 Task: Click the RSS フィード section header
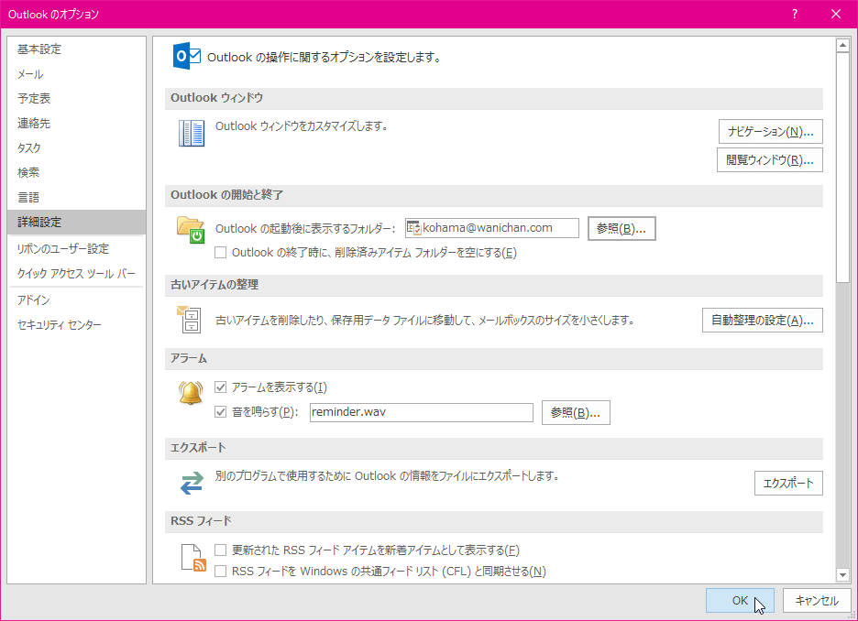pyautogui.click(x=494, y=521)
